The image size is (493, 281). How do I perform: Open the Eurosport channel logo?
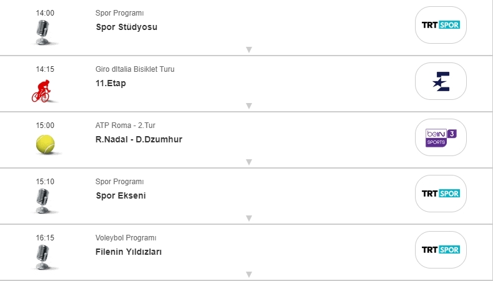tap(441, 81)
